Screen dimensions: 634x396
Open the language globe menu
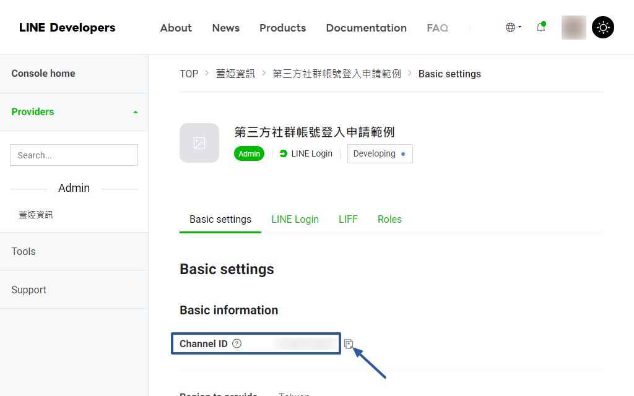(x=513, y=27)
